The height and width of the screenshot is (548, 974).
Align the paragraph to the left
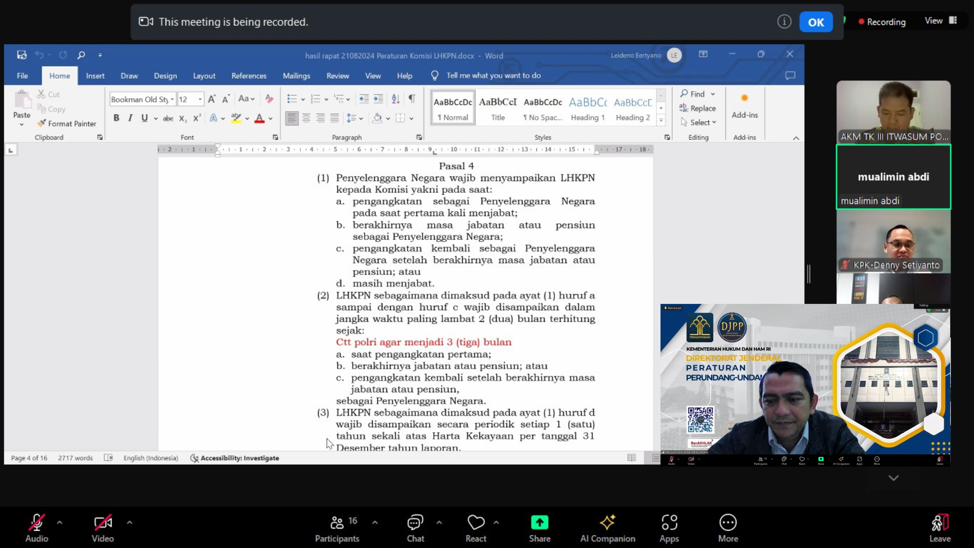(x=292, y=118)
